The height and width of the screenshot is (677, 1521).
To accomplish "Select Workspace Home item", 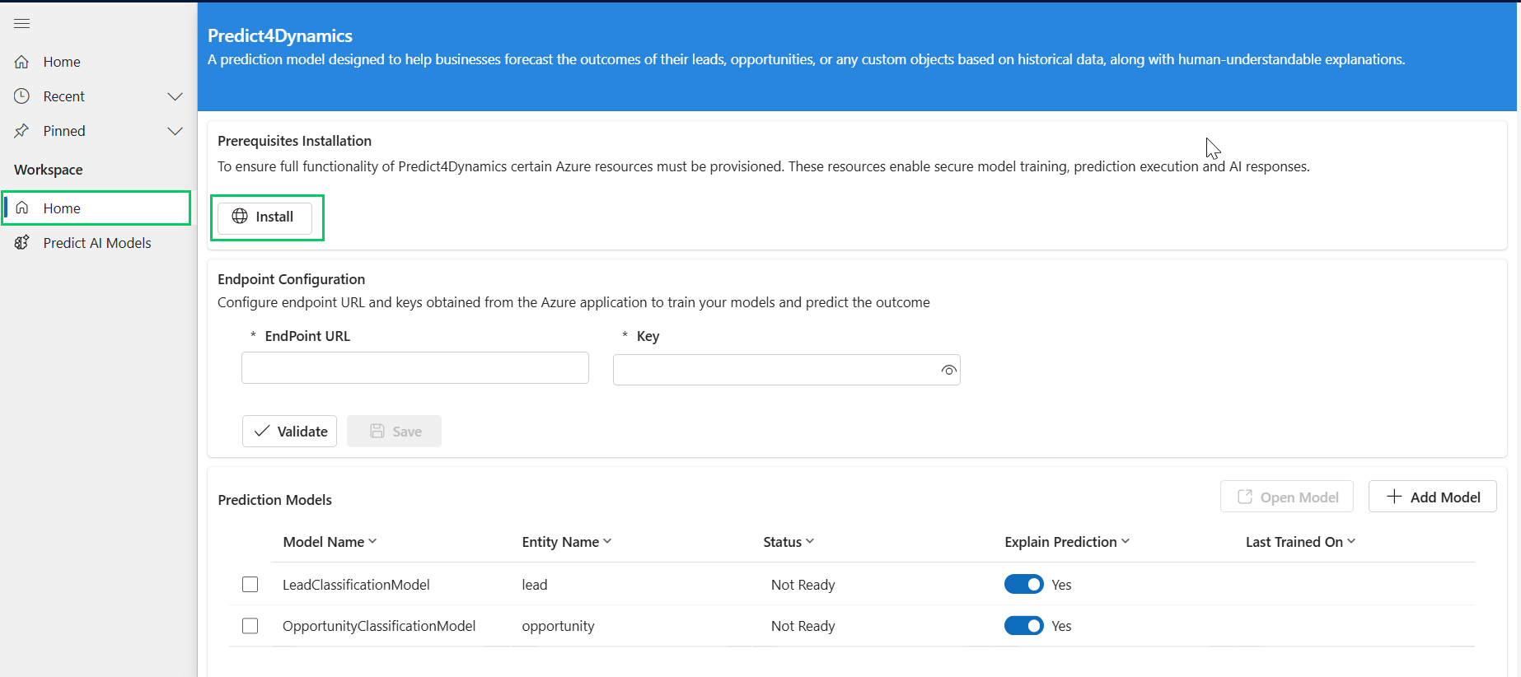I will (x=62, y=208).
